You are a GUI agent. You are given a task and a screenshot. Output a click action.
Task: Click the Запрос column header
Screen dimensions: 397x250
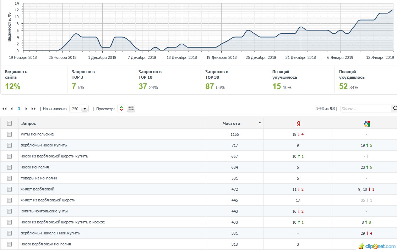pos(29,123)
